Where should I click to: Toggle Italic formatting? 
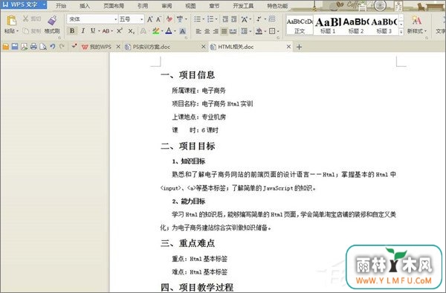[83, 30]
